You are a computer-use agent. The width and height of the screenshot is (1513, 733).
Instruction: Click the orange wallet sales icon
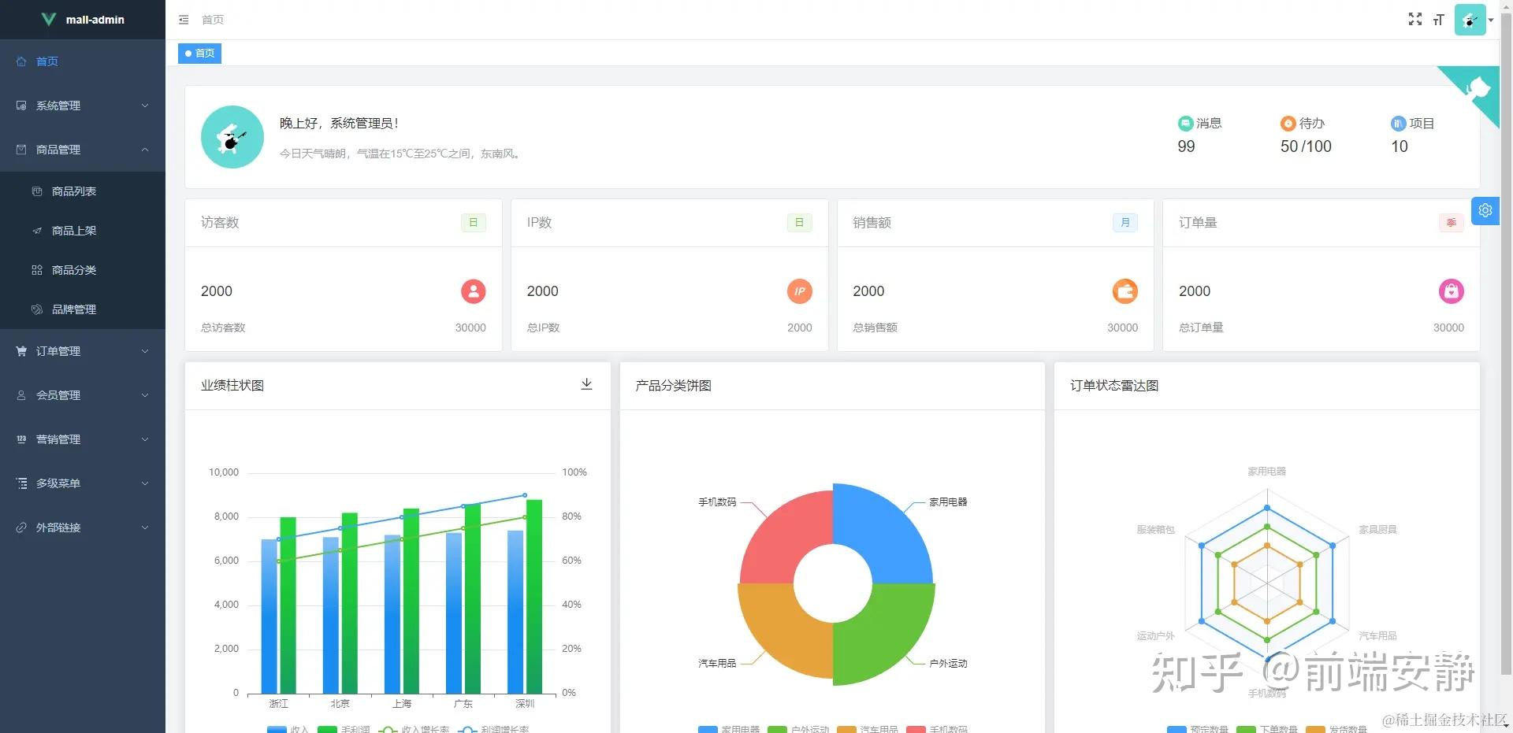pyautogui.click(x=1125, y=291)
